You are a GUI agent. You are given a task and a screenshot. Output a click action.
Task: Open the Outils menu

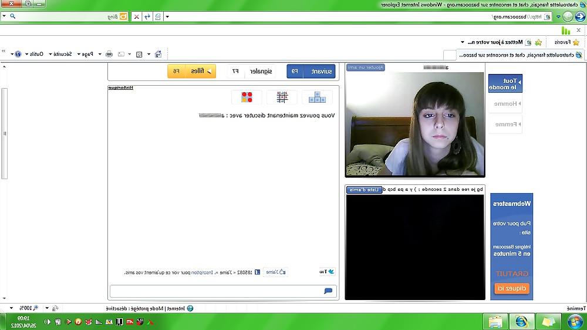pyautogui.click(x=35, y=54)
